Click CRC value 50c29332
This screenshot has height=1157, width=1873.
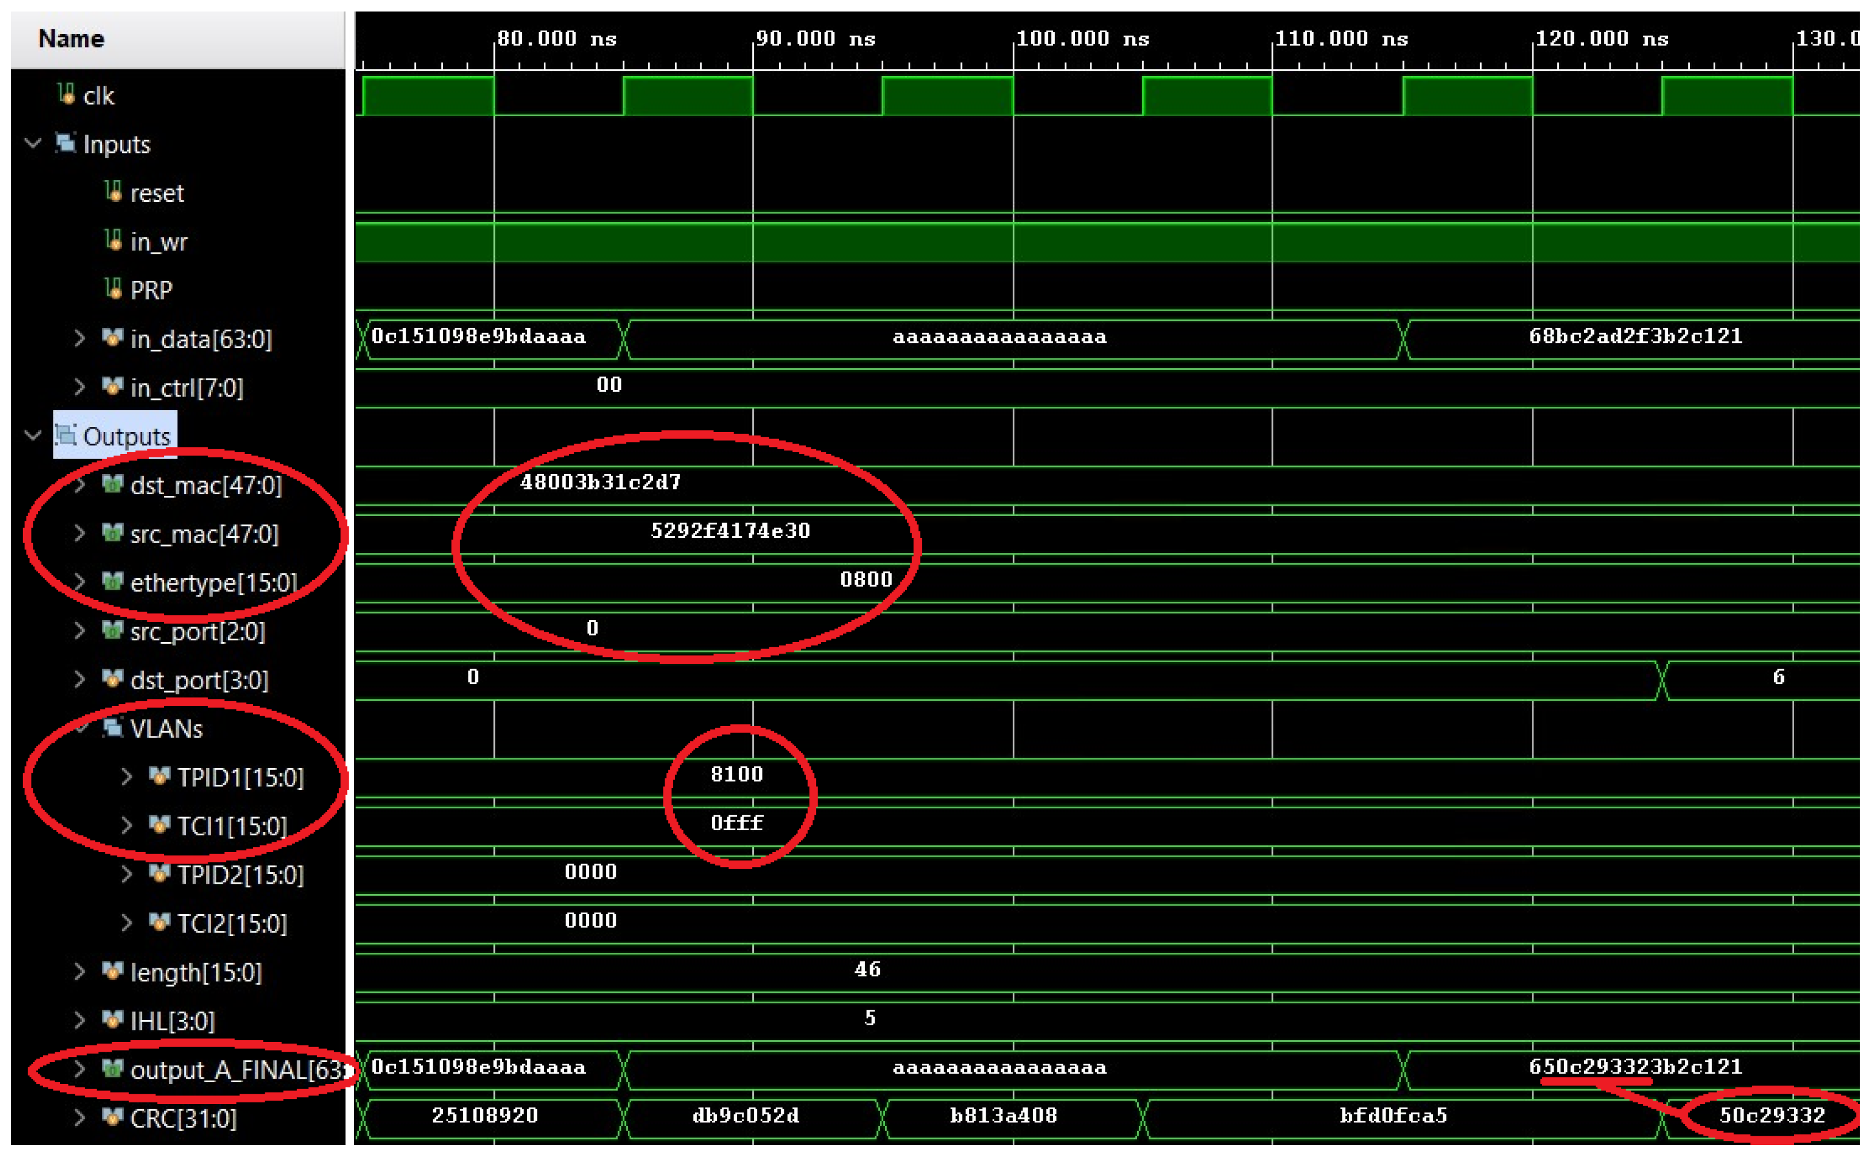1772,1115
